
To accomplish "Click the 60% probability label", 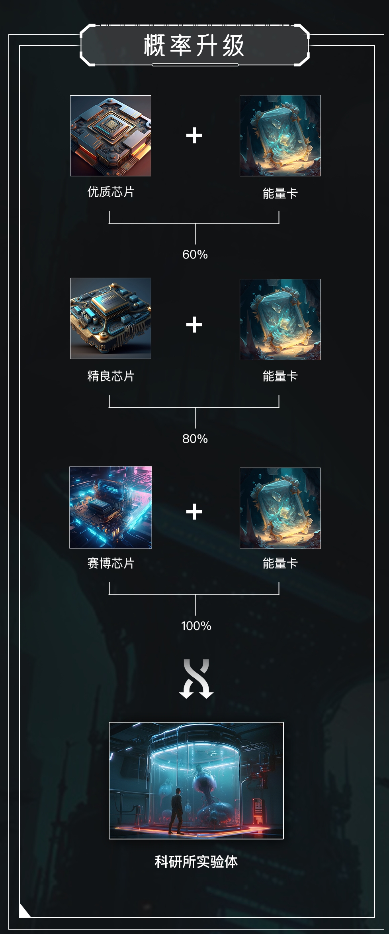I will [195, 255].
